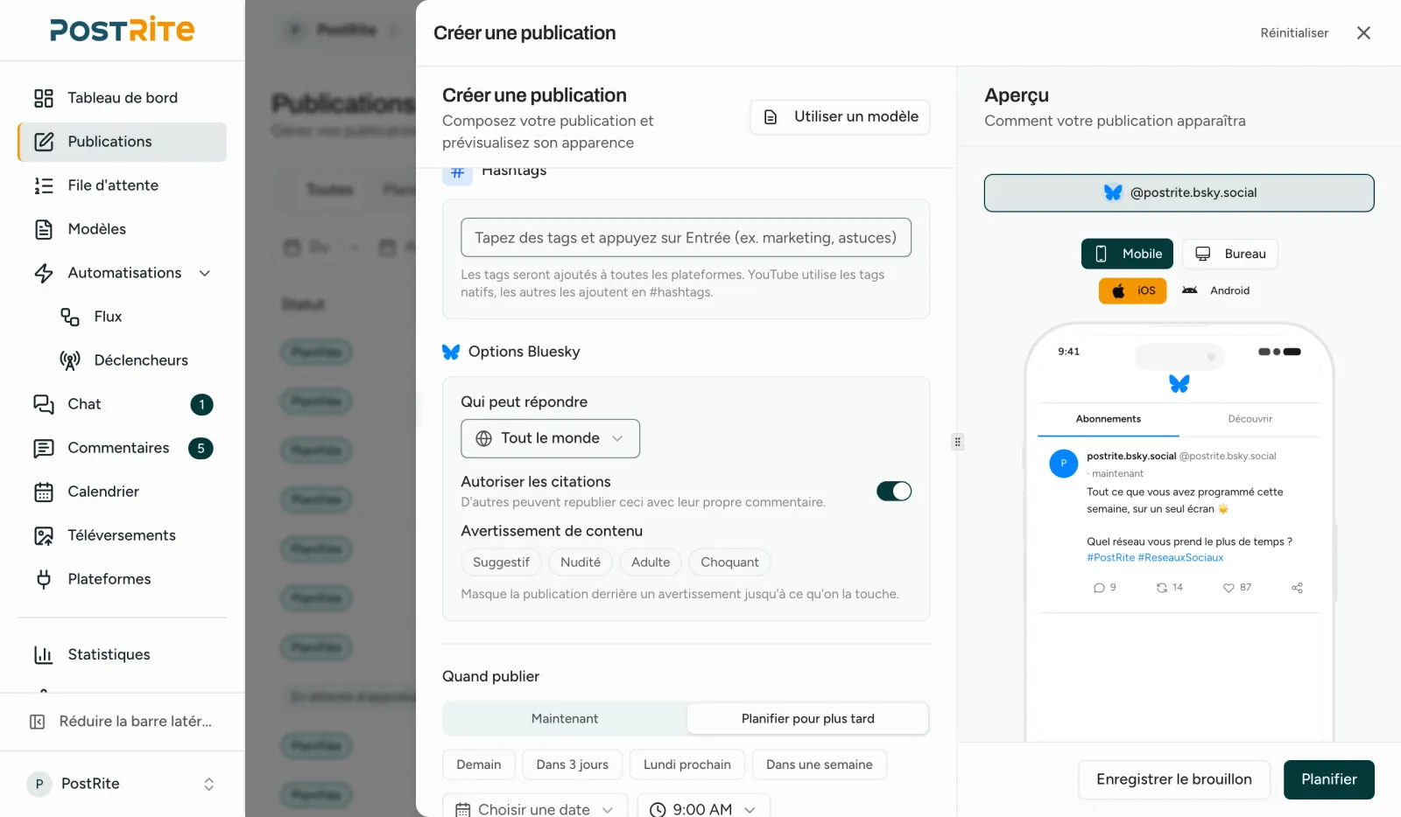Select @postrite.bsky.social account preview
Screen dimensions: 1401x817
(1179, 193)
